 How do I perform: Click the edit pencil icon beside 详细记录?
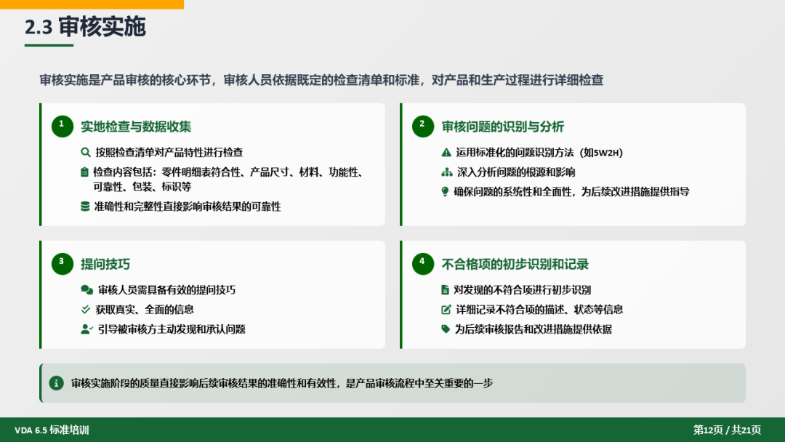(x=446, y=310)
